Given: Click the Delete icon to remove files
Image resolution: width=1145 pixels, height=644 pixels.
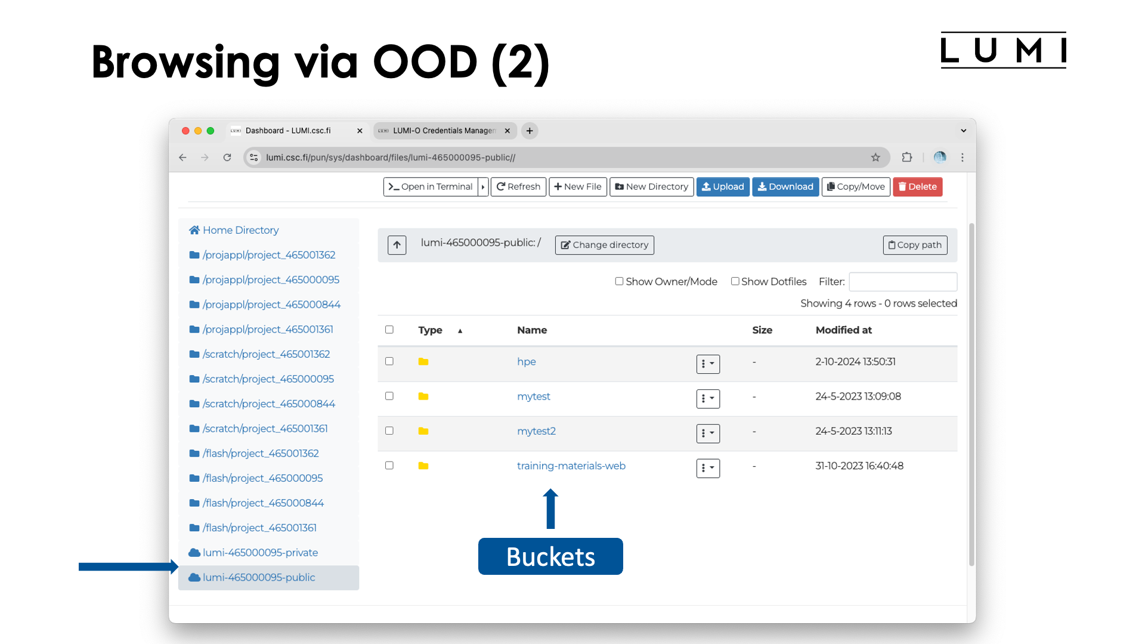Looking at the screenshot, I should pyautogui.click(x=918, y=187).
